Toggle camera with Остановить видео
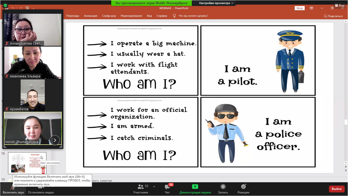This screenshot has height=196, width=348. pyautogui.click(x=41, y=189)
